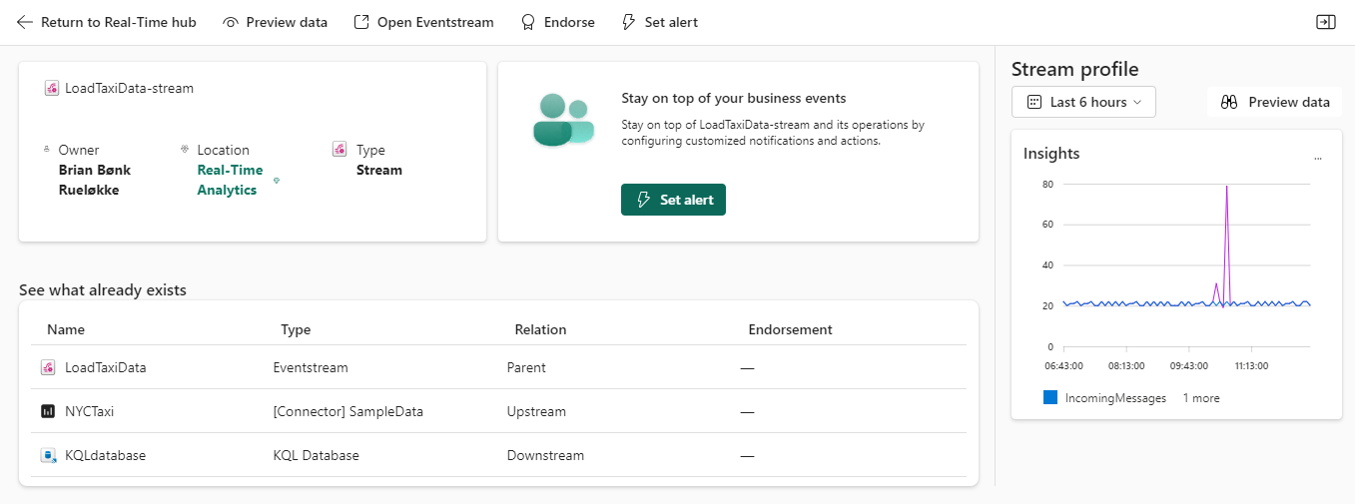Screen dimensions: 1355x504
Task: Click the 1 more legend entry
Action: pos(1201,398)
